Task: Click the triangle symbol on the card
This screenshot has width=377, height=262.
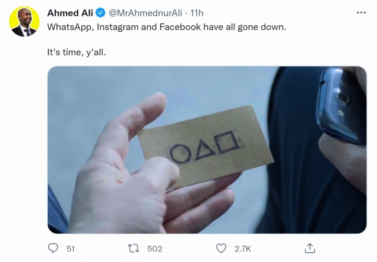Action: pyautogui.click(x=204, y=151)
